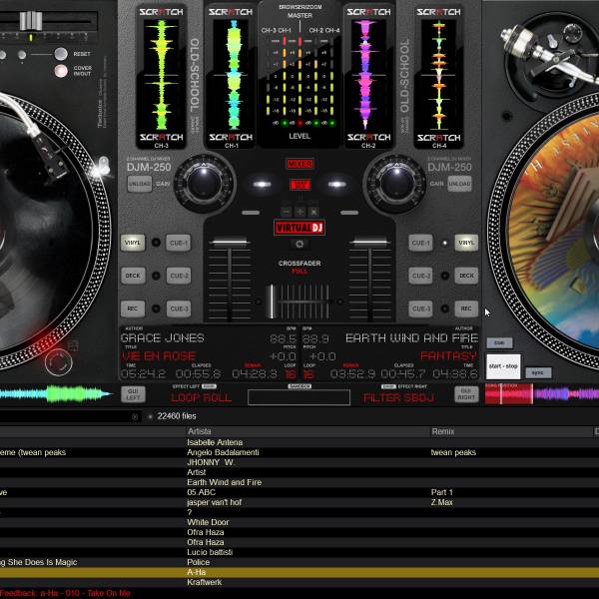Click the right deck start-stop button
The image size is (599, 599).
pyautogui.click(x=503, y=366)
